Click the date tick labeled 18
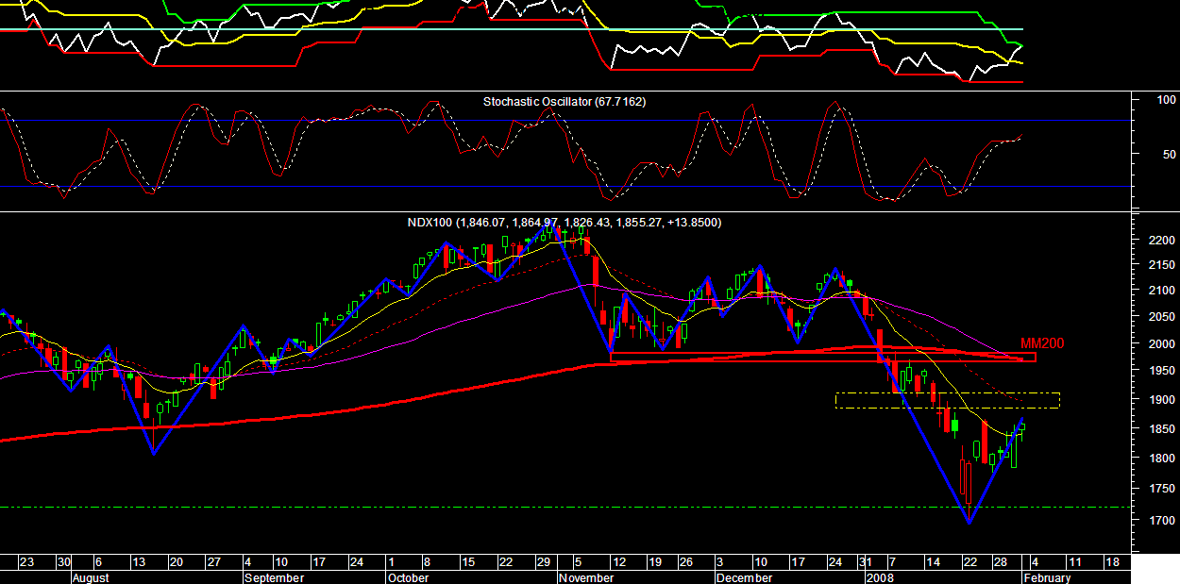This screenshot has width=1180, height=584. [1112, 562]
